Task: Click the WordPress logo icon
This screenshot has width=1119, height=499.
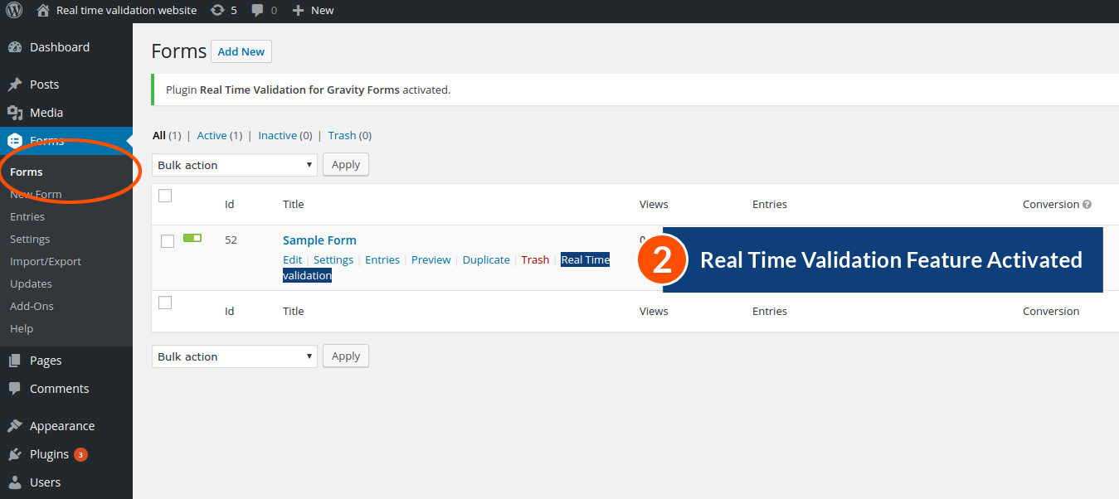Action: (x=15, y=11)
